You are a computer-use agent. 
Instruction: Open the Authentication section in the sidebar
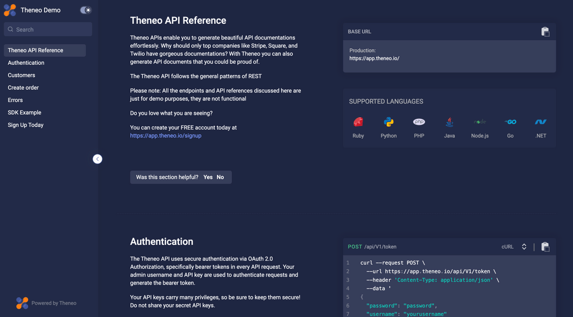click(25, 63)
